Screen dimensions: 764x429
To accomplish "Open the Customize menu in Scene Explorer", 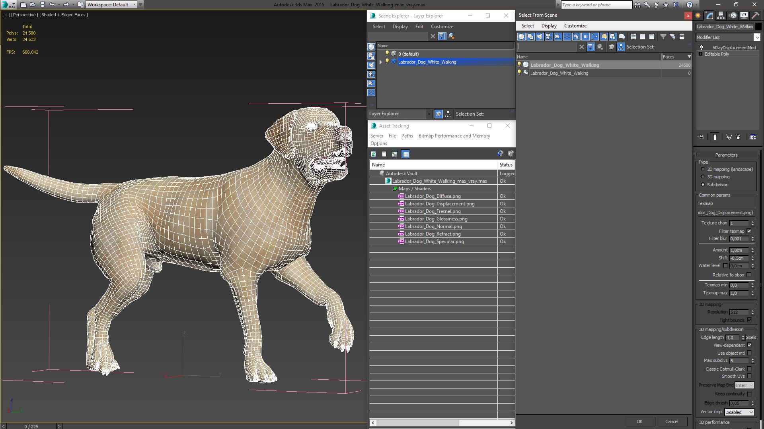I will tap(442, 27).
